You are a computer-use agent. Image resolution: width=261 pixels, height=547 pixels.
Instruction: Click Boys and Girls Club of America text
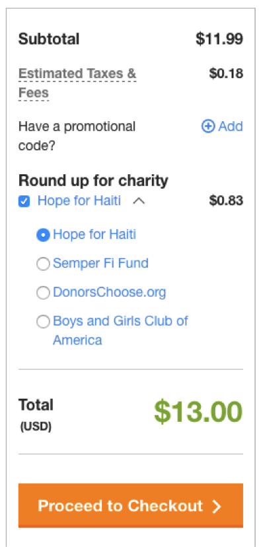tap(120, 330)
